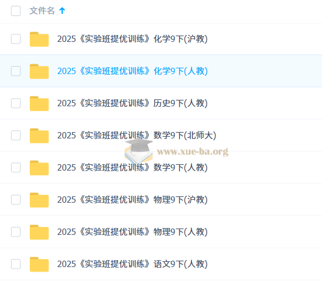This screenshot has width=322, height=286.
Task: Click folder icon for 数学9下(北师大)
Action: (39, 136)
